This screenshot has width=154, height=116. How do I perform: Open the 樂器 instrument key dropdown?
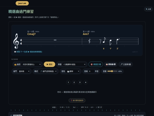tap(74, 64)
